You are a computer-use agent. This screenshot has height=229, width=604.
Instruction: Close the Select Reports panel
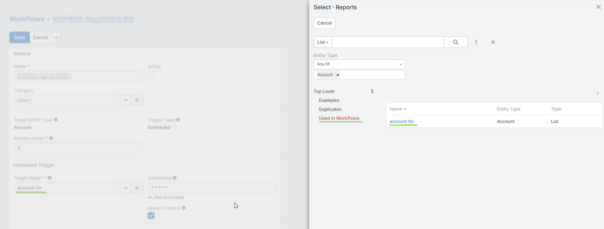(598, 7)
